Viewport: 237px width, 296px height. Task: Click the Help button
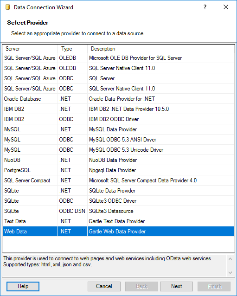(x=23, y=286)
